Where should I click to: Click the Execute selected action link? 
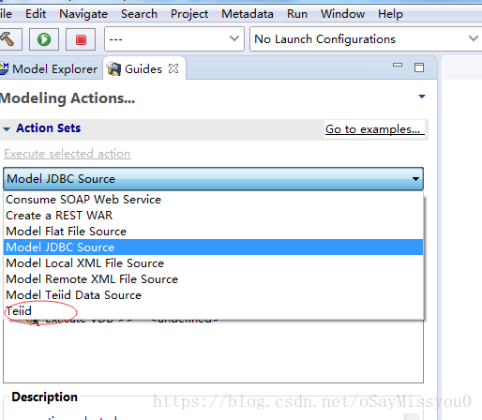pyautogui.click(x=68, y=154)
